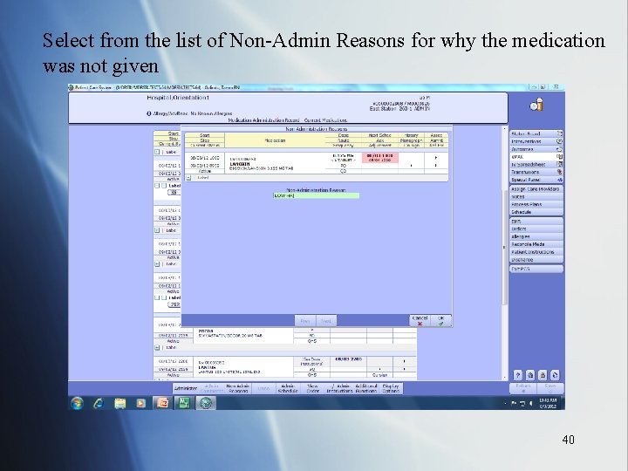The height and width of the screenshot is (471, 628).
Task: Open Orders in the right panel
Action: [536, 229]
